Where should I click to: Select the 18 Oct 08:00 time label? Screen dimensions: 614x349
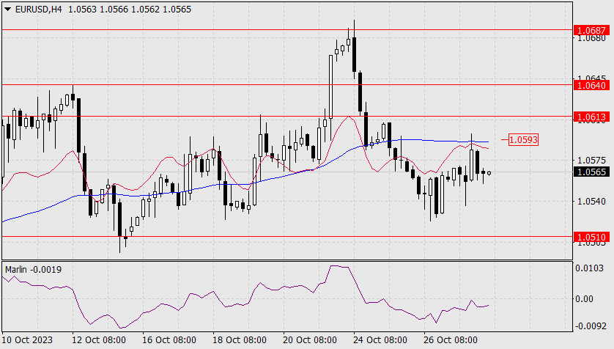click(240, 339)
